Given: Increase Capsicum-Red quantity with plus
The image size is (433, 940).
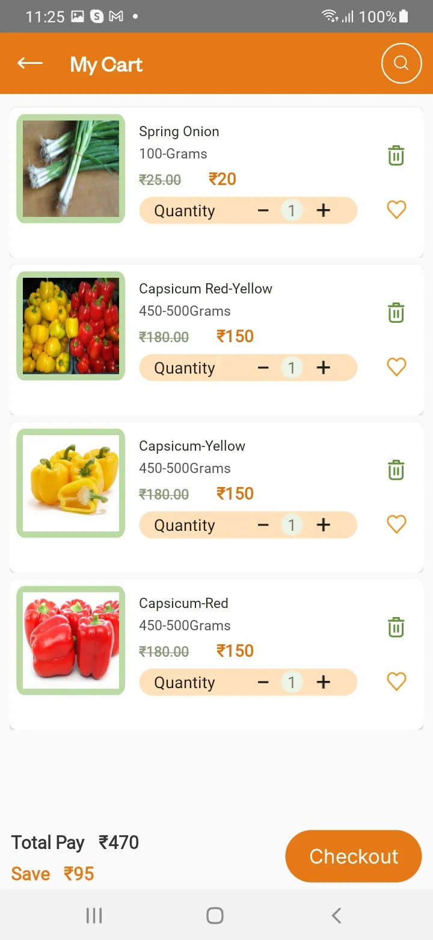Looking at the screenshot, I should coord(324,682).
